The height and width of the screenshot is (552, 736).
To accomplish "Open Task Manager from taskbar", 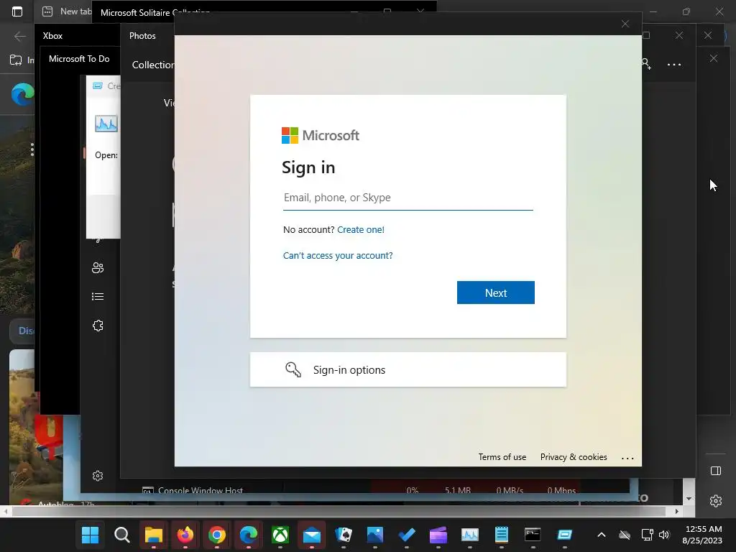I will pyautogui.click(x=470, y=535).
